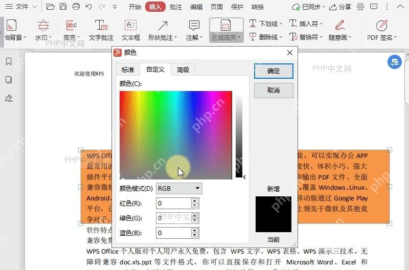Increase the 蓝色(B) value with up arrow
409x270 pixels.
195,230
